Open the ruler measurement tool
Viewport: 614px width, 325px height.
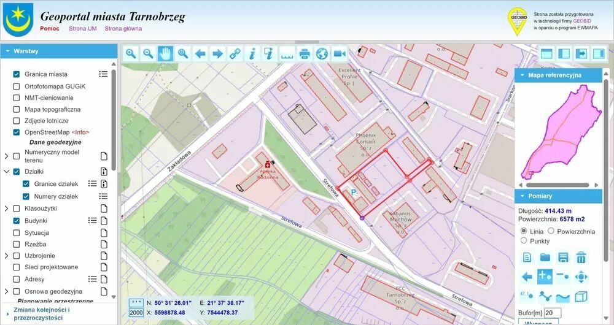[287, 54]
